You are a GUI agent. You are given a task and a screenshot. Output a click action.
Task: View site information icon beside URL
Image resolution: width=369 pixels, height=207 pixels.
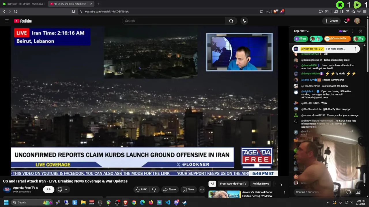click(81, 11)
